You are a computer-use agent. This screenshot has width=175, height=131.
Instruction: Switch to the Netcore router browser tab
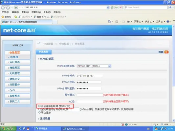point(27,22)
